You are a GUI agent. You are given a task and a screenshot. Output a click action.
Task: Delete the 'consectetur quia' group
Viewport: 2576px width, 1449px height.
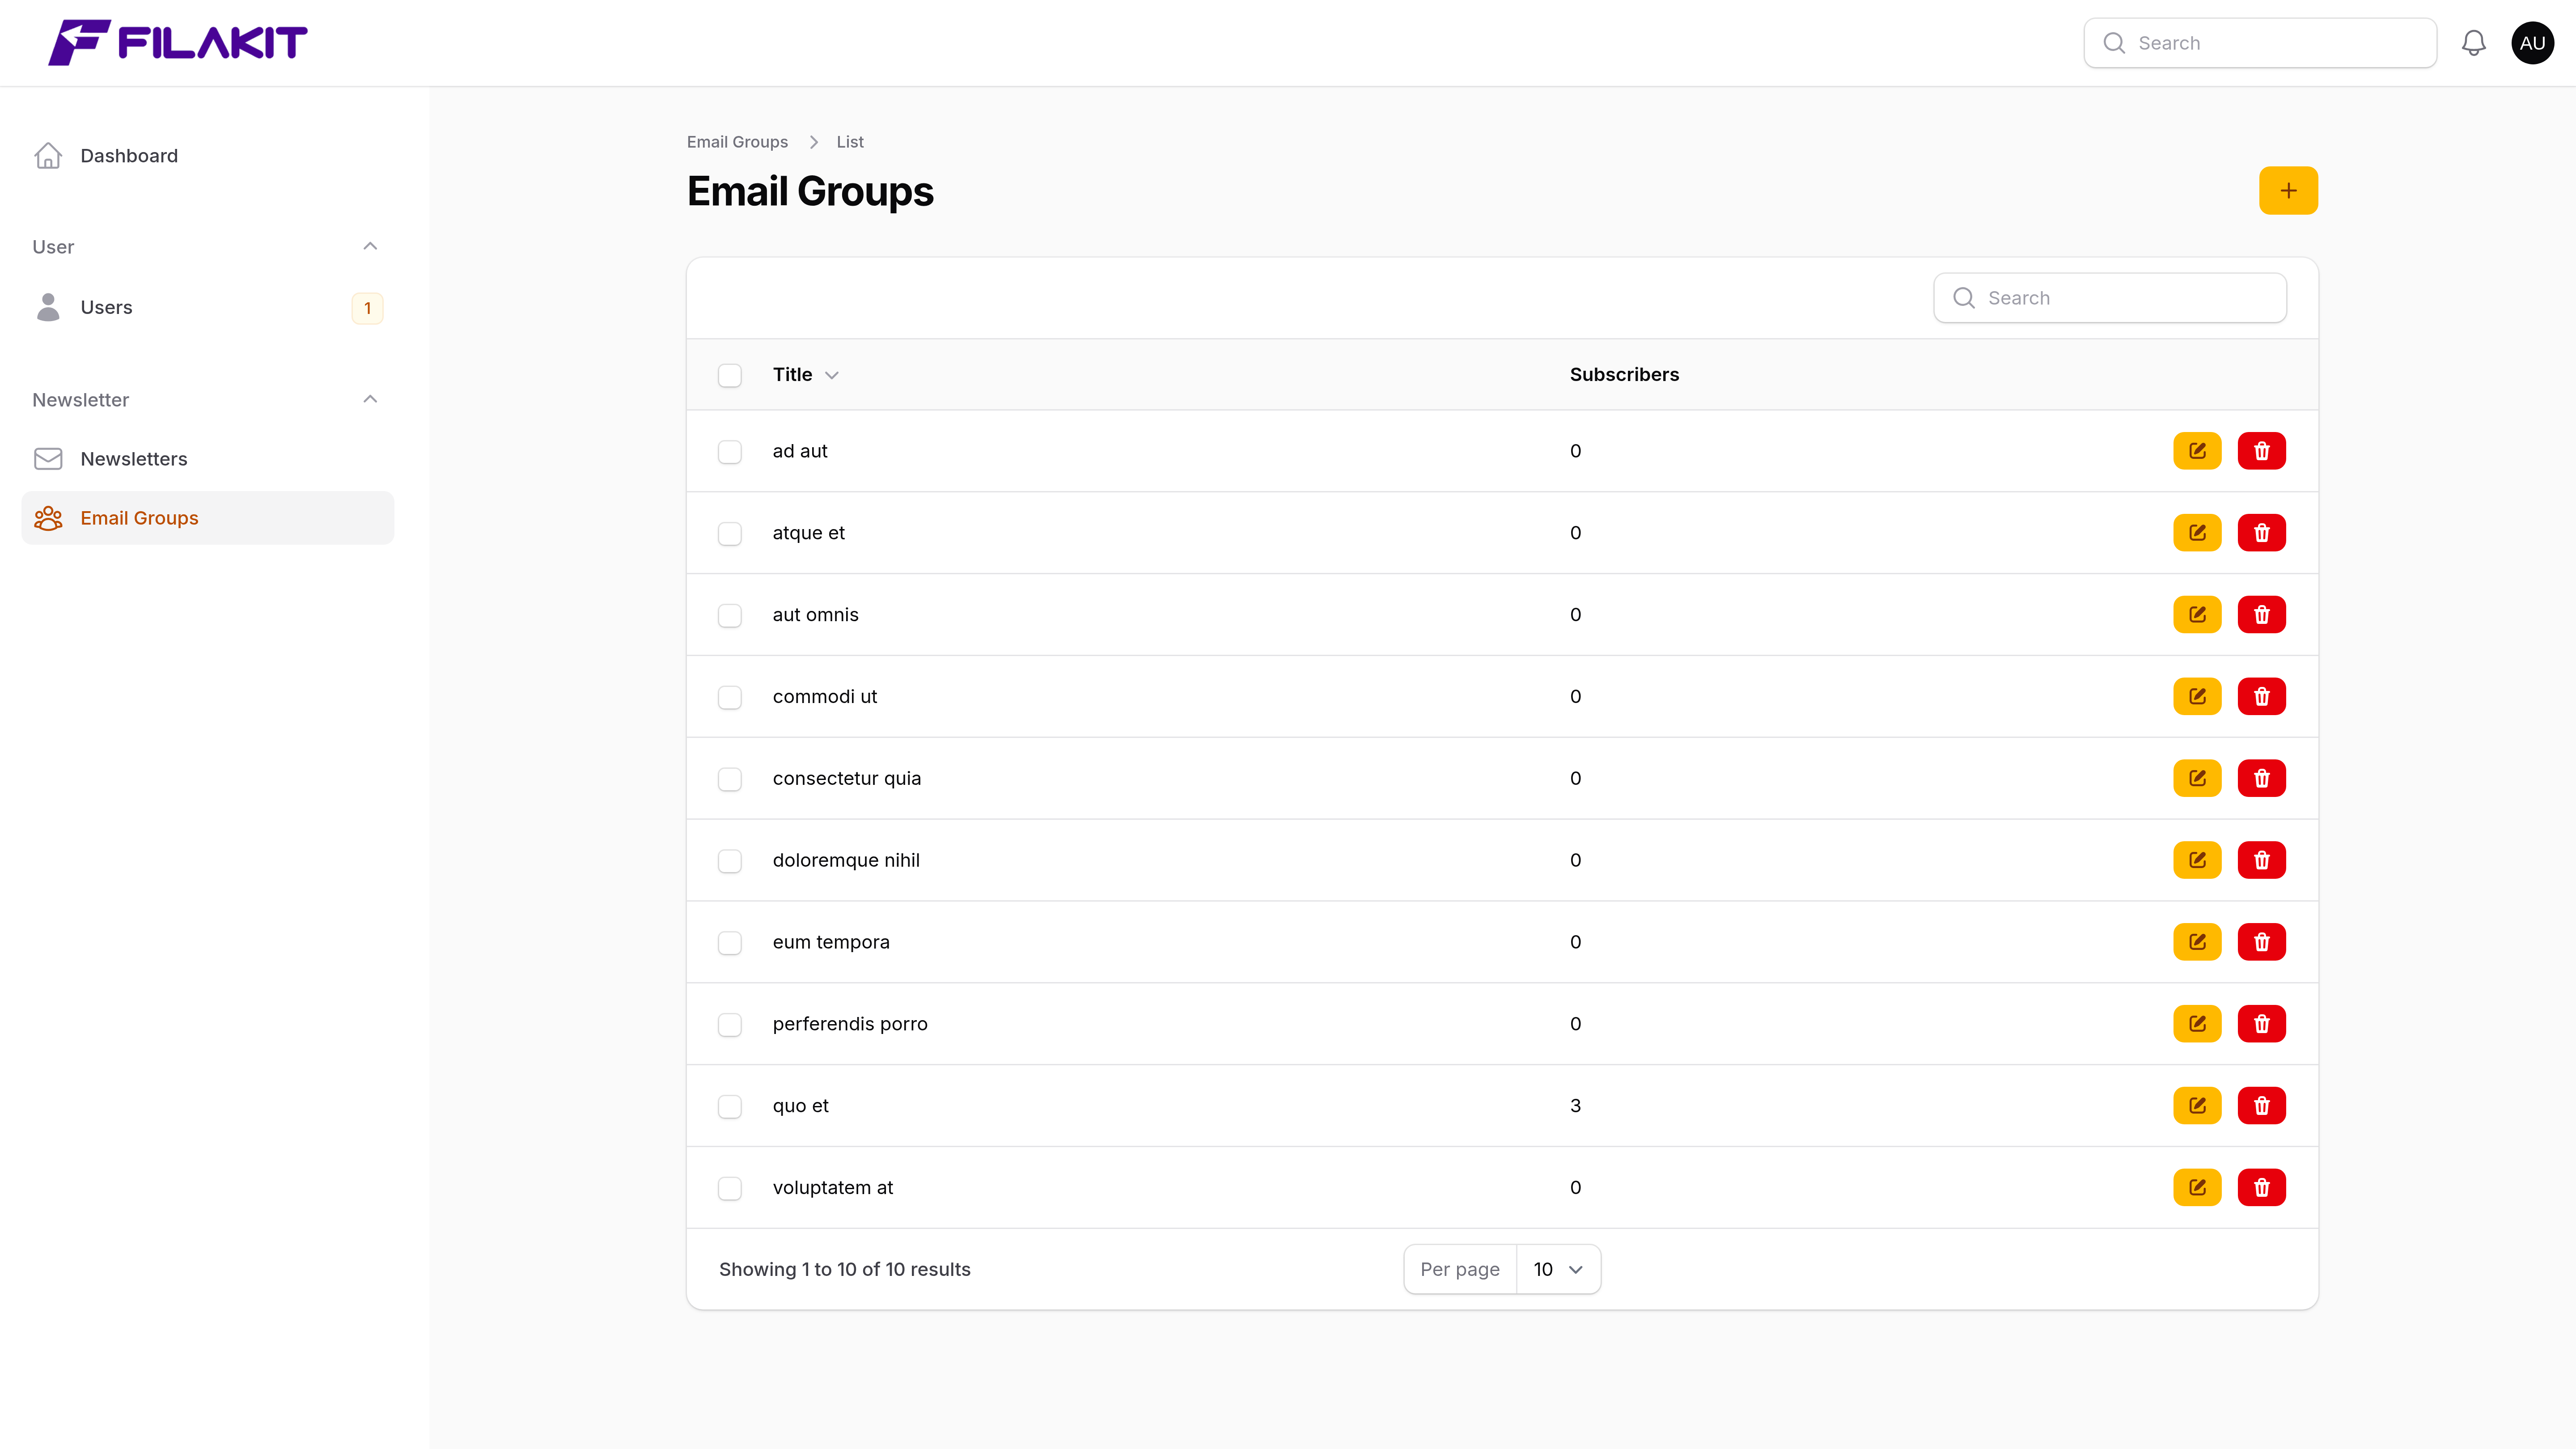pos(2261,778)
